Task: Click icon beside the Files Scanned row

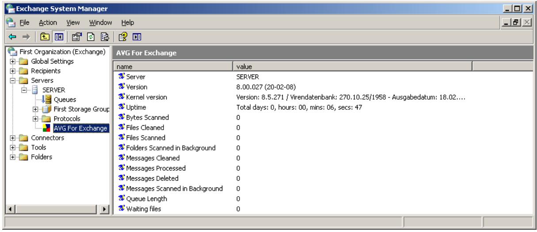Action: point(121,138)
